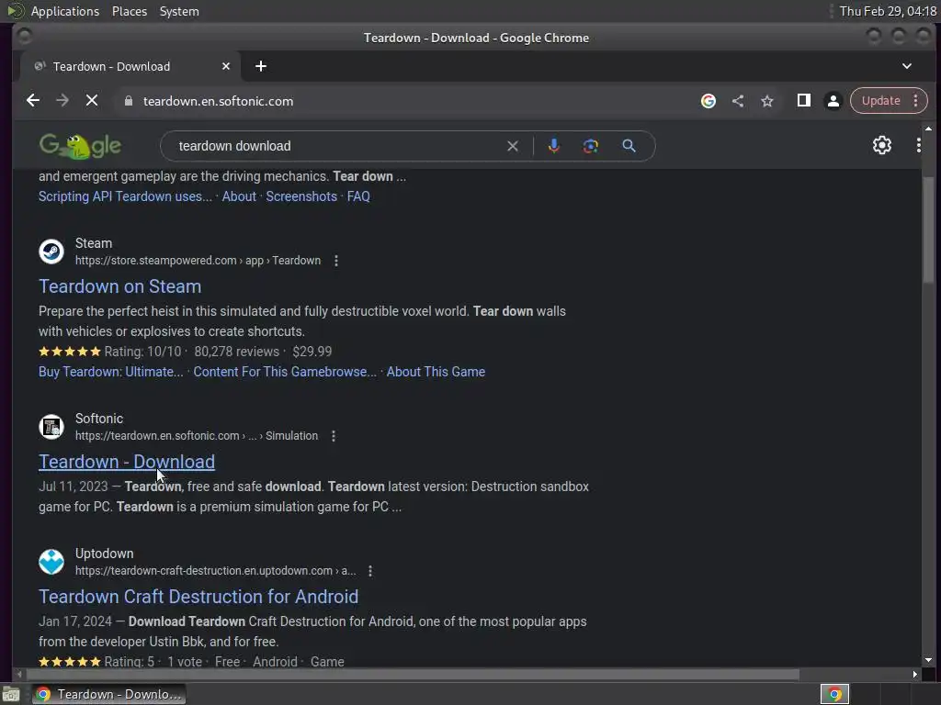Select the Teardown - Download browser tab
This screenshot has width=941, height=705.
click(x=130, y=66)
